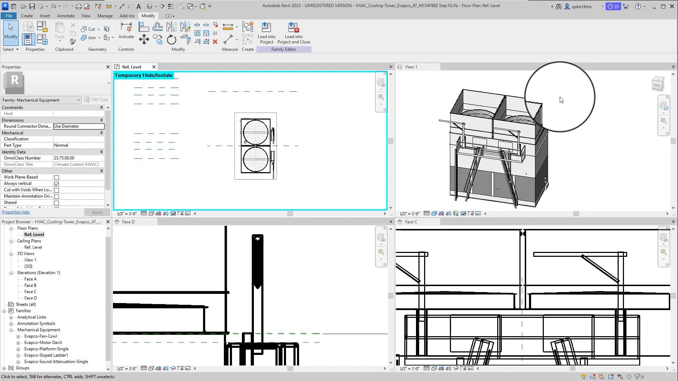
Task: Click Detail Level icon in Ref. Level view bar
Action: [x=144, y=213]
